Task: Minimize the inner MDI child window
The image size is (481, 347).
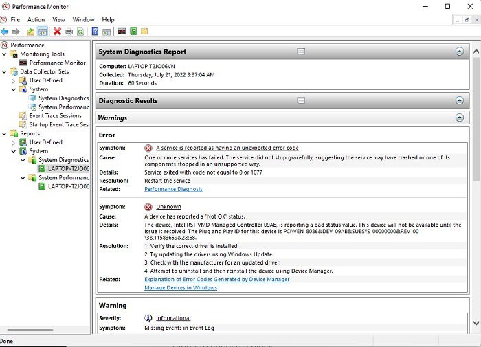Action: 458,20
